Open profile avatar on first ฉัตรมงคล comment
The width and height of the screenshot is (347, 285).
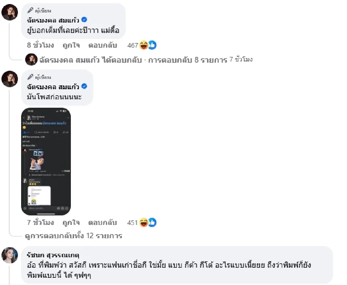(x=10, y=12)
